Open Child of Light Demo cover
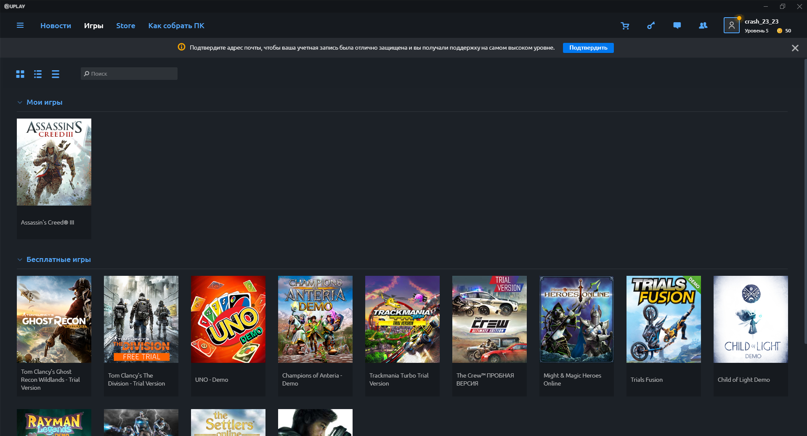This screenshot has height=436, width=807. click(751, 319)
